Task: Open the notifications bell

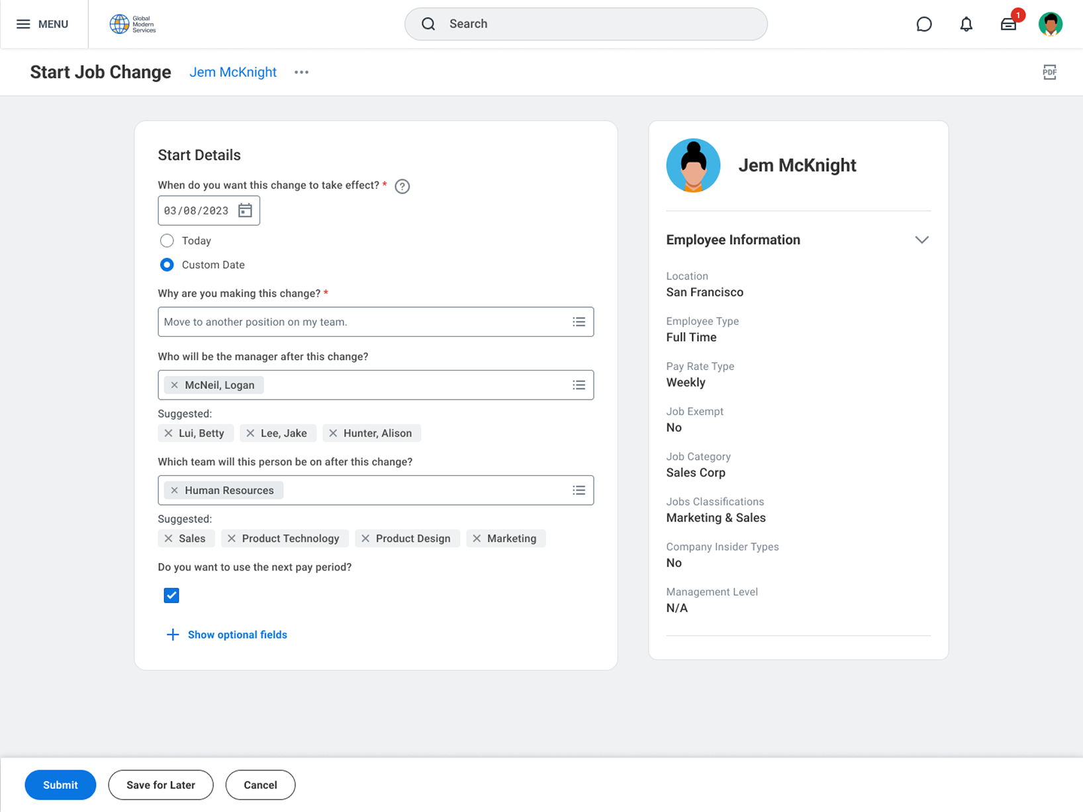Action: click(966, 24)
